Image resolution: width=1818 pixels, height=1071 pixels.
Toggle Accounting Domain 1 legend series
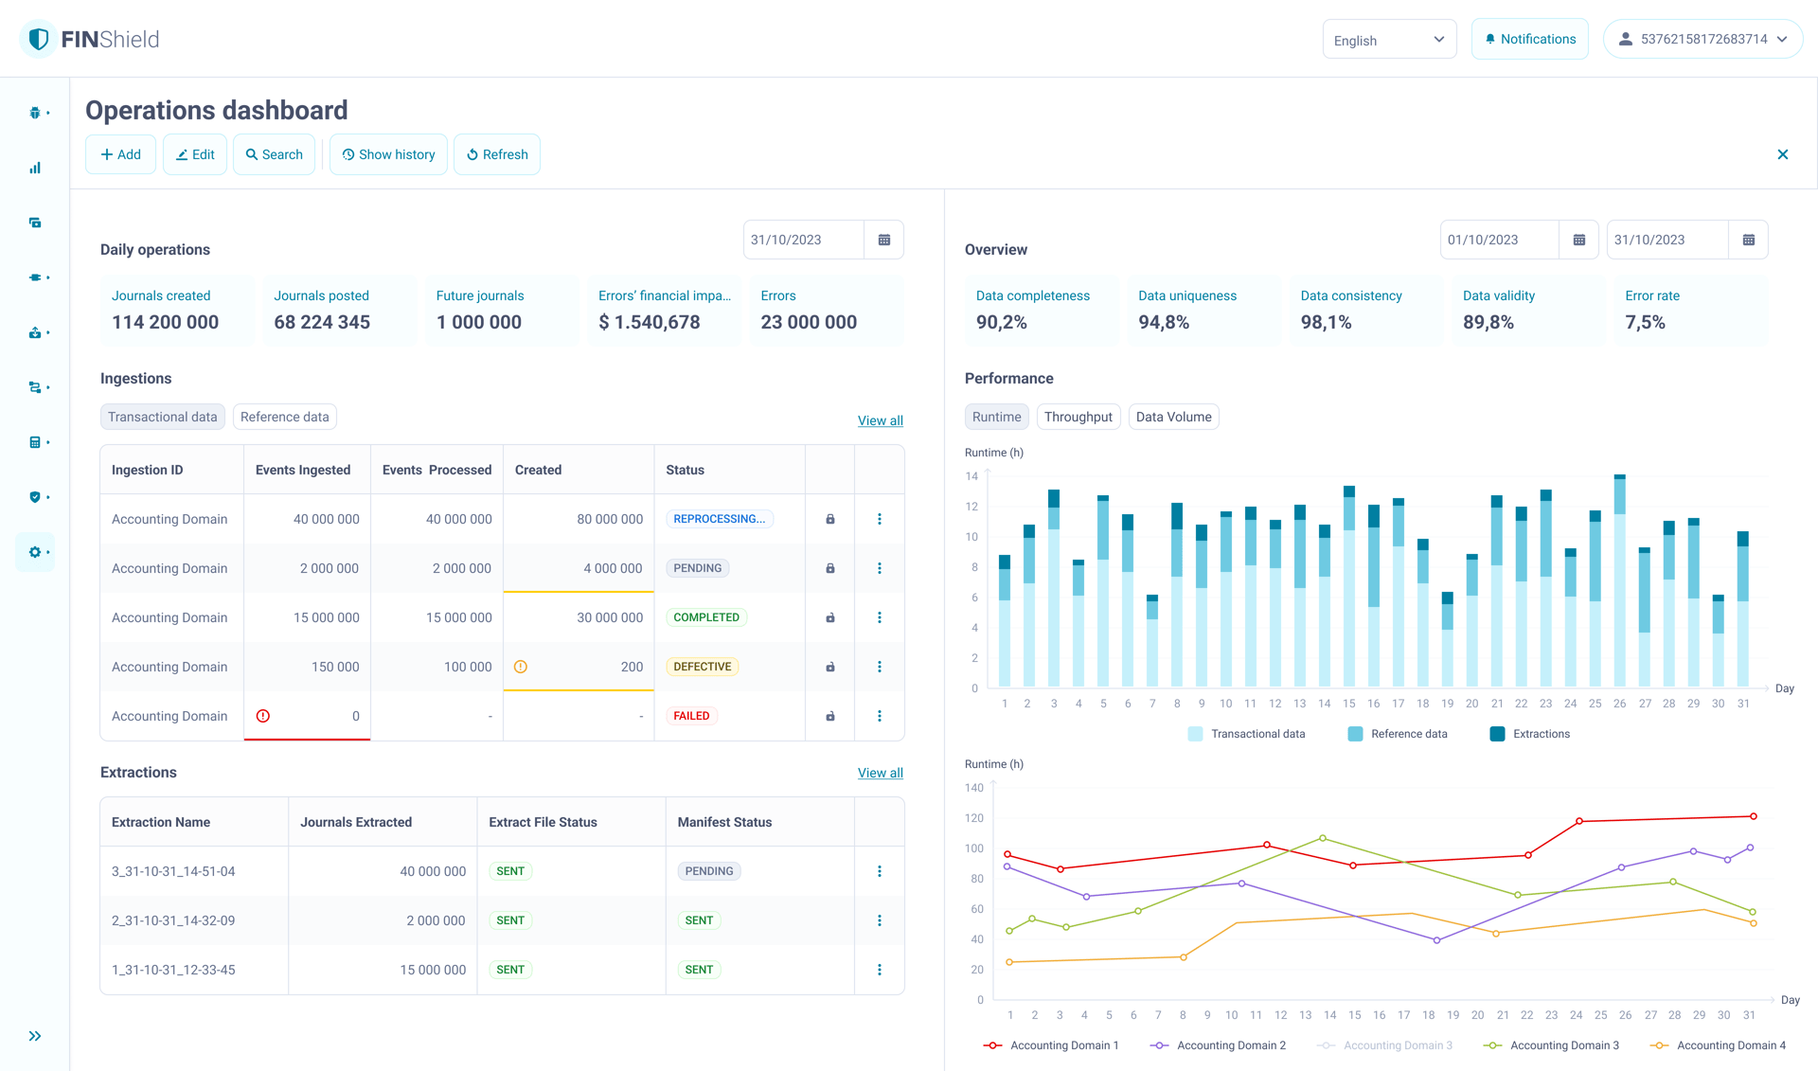pos(1053,1045)
